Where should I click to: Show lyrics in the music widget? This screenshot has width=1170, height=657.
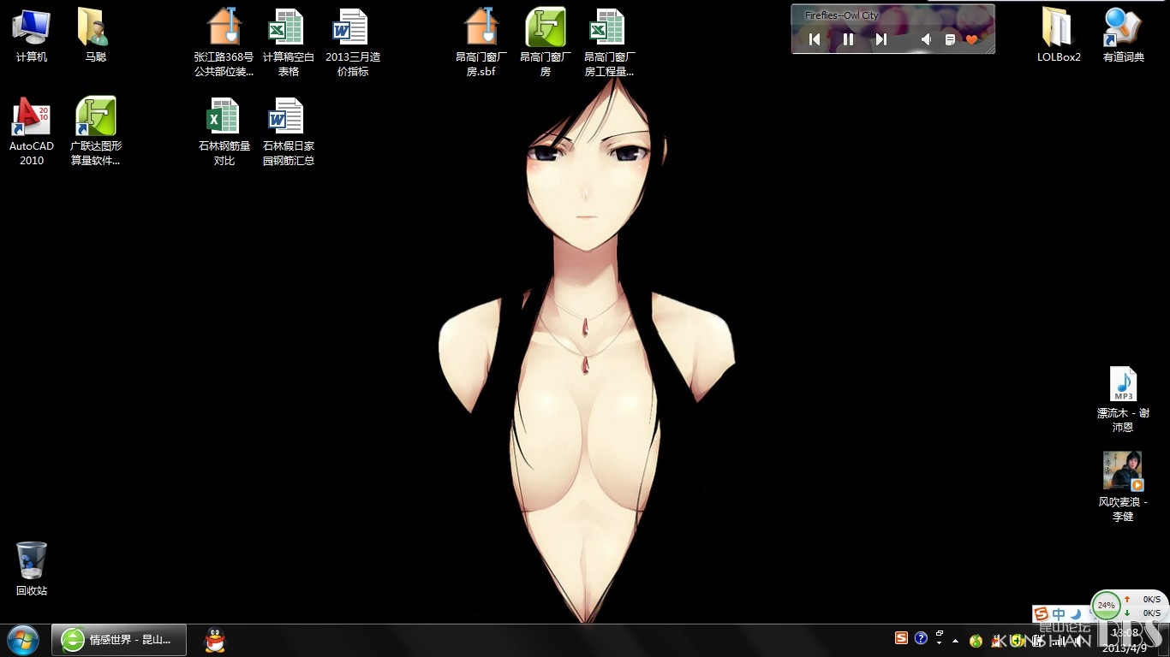click(x=950, y=39)
